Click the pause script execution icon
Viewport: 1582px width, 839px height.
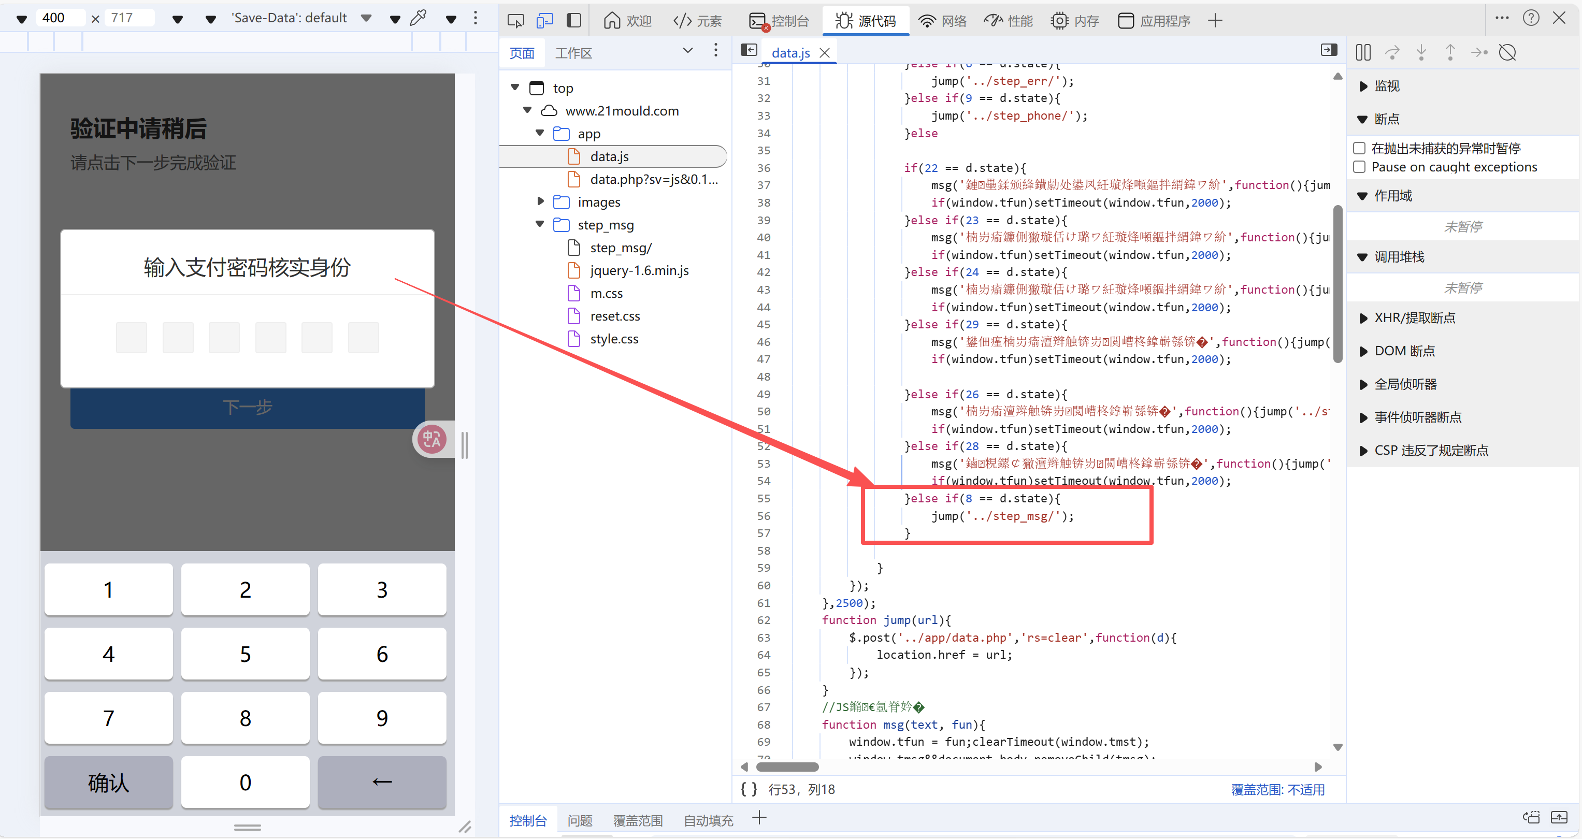1363,53
